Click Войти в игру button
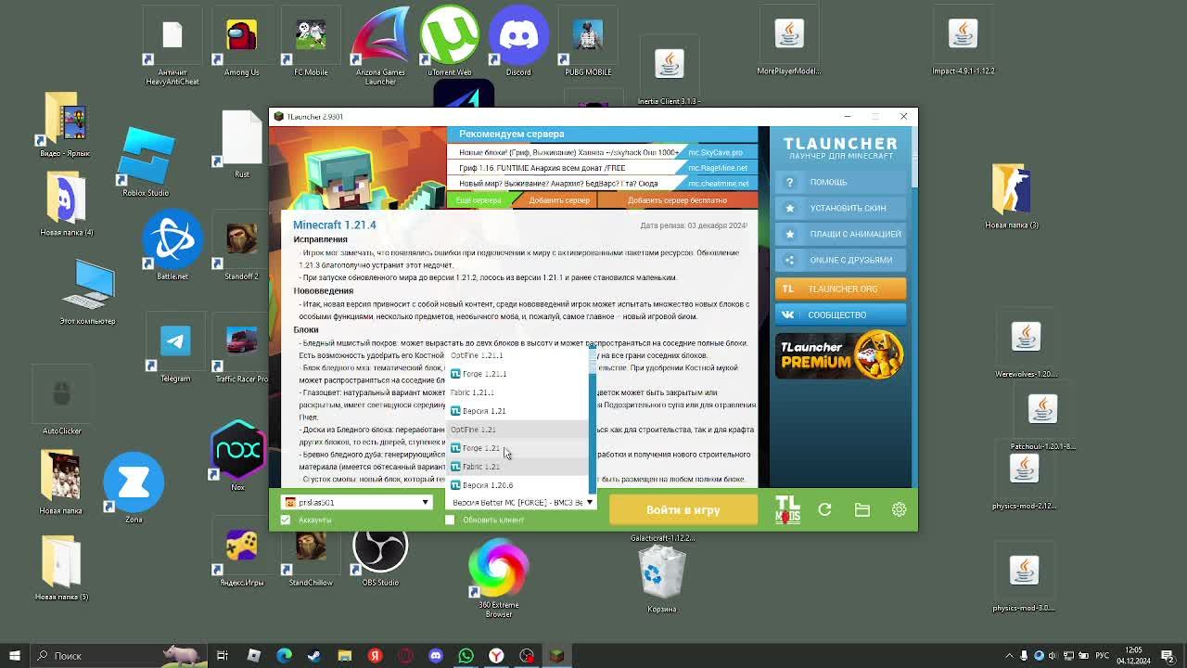Viewport: 1187px width, 668px height. pyautogui.click(x=683, y=509)
